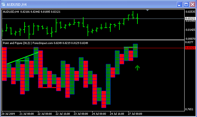The height and width of the screenshot is (117, 197).
Task: Click the AUDUSD,H4 OHLC header text
Action: (32, 12)
